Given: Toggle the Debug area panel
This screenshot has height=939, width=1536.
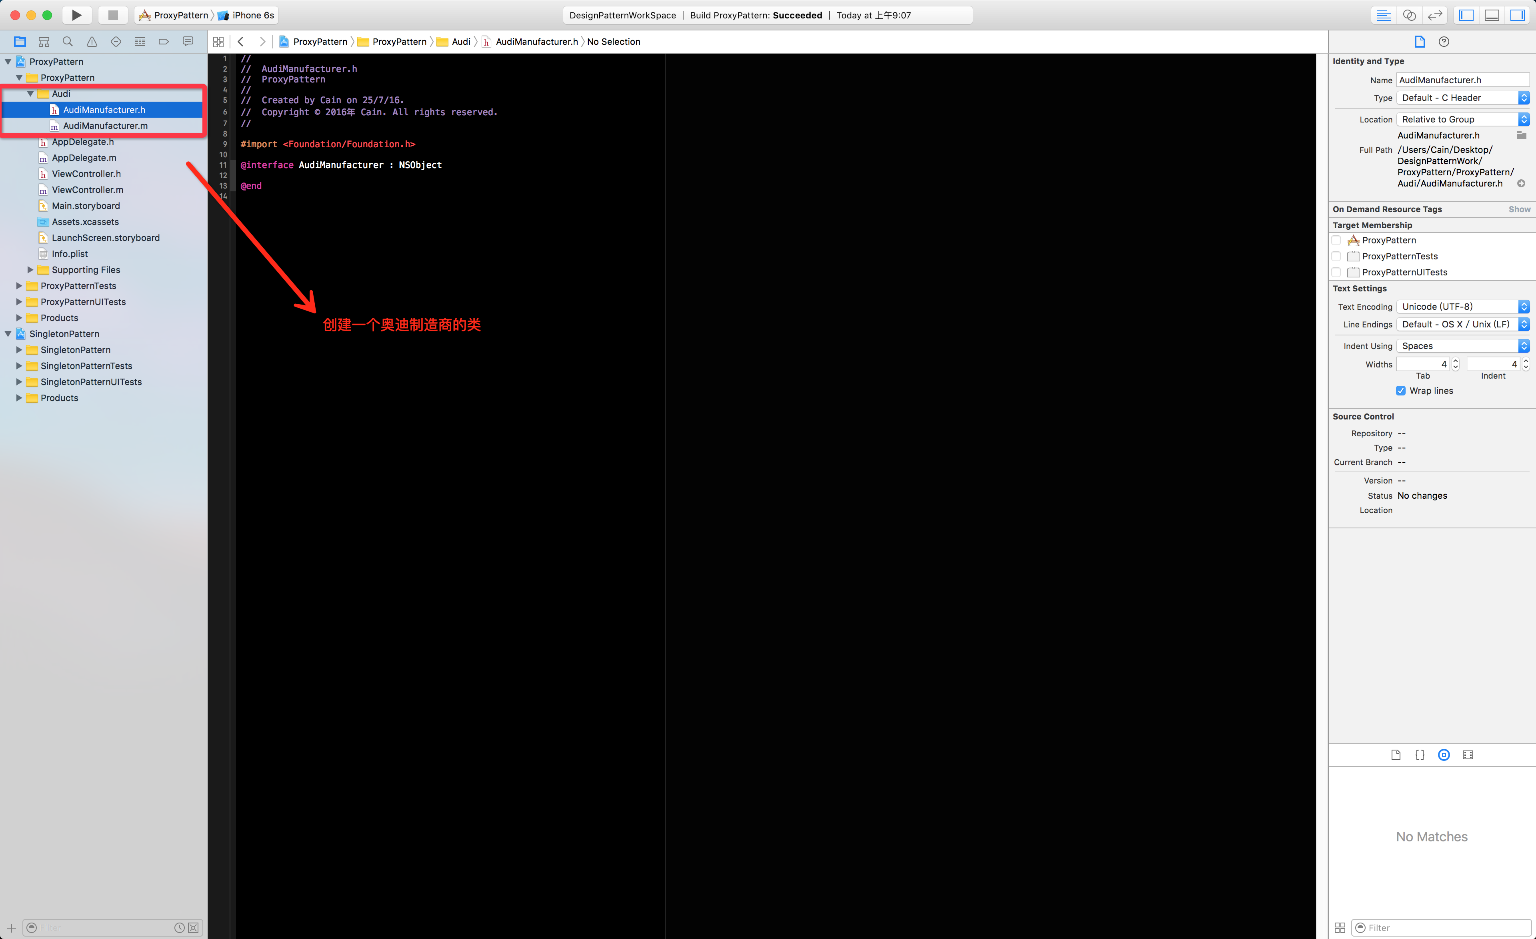Looking at the screenshot, I should click(1492, 15).
